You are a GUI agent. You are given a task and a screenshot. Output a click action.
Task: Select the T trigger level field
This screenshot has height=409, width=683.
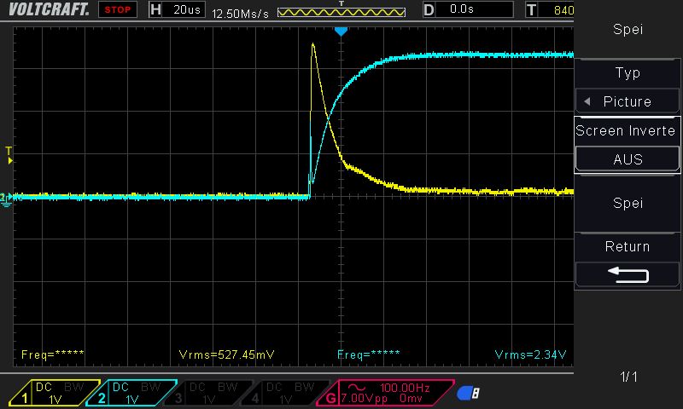click(550, 9)
